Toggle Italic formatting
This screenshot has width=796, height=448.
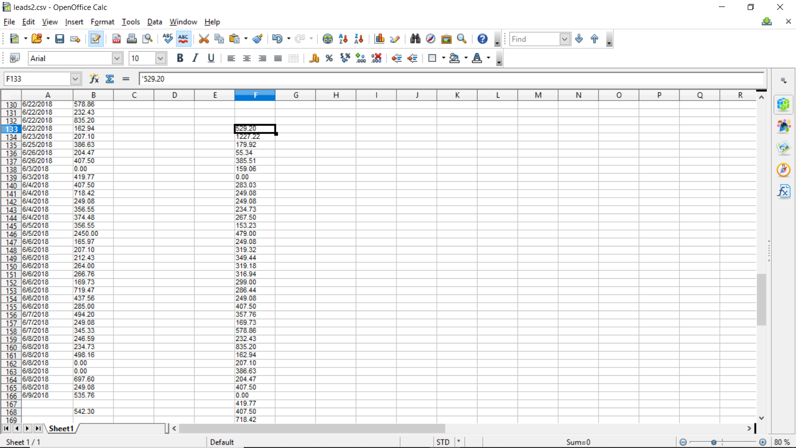(x=196, y=58)
